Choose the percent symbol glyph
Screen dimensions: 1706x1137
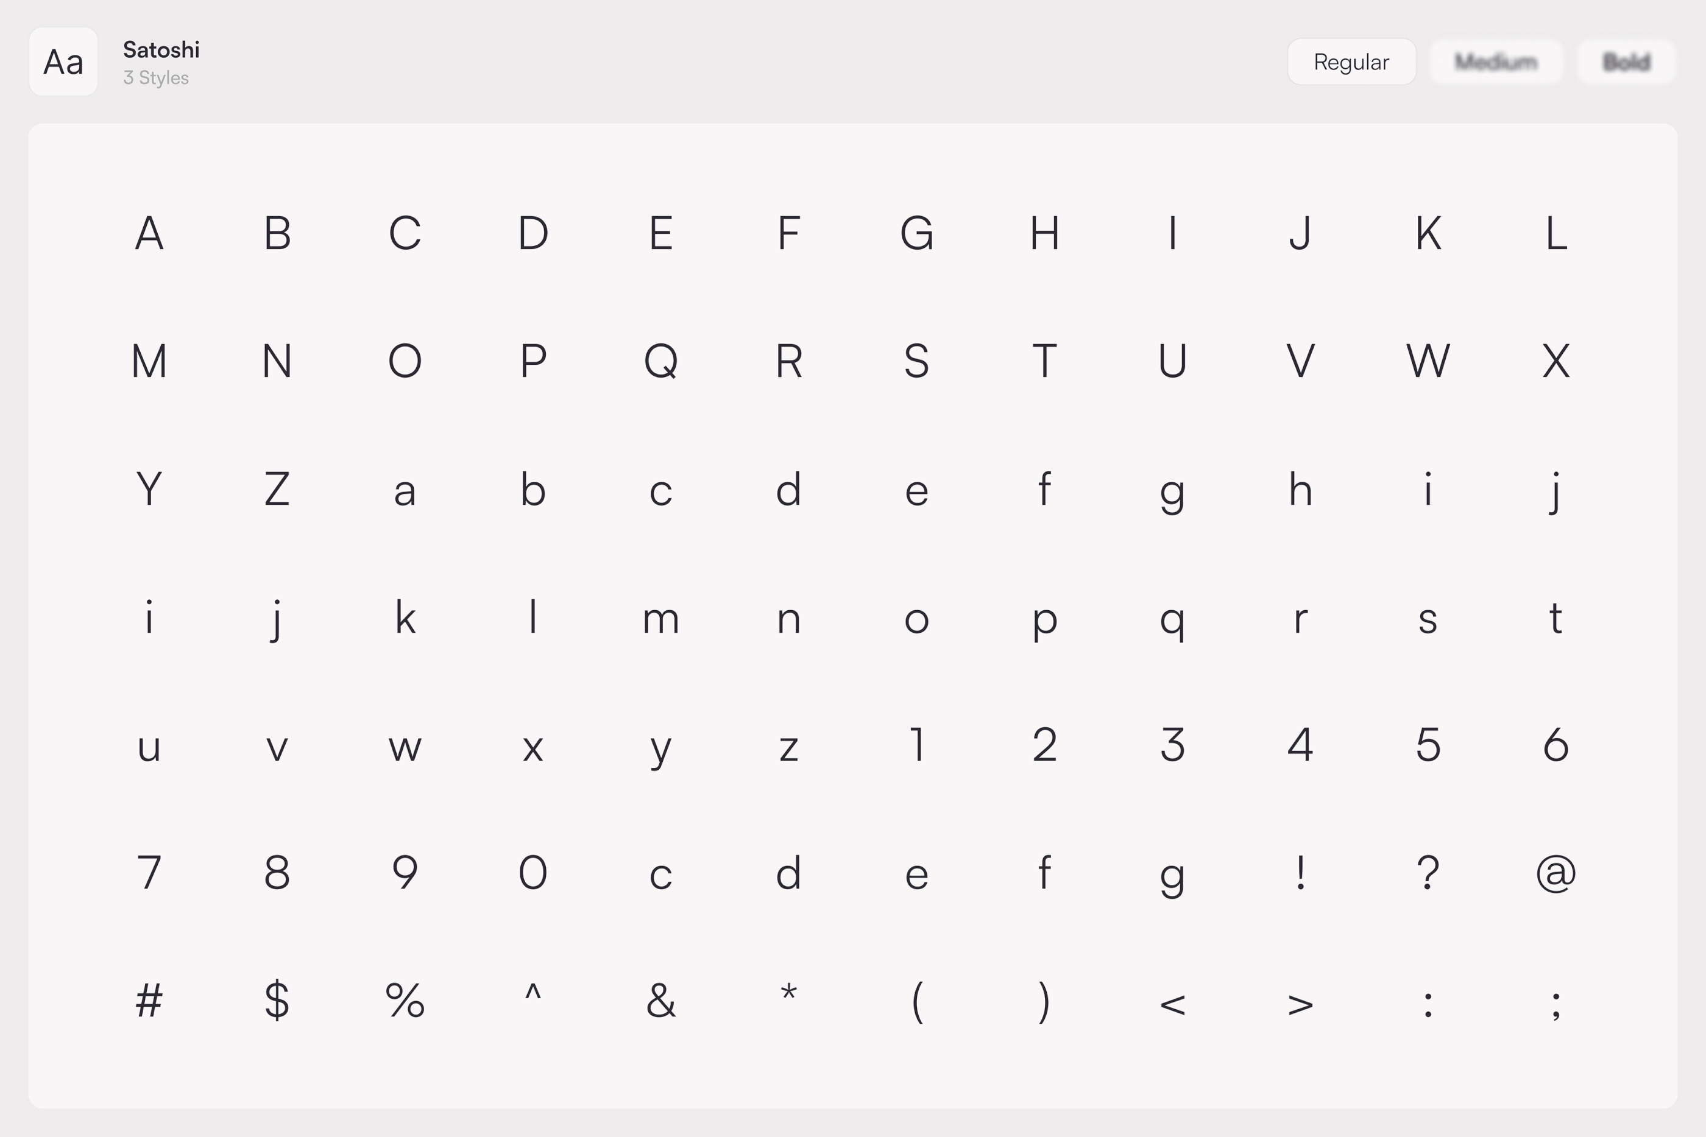pyautogui.click(x=405, y=1001)
